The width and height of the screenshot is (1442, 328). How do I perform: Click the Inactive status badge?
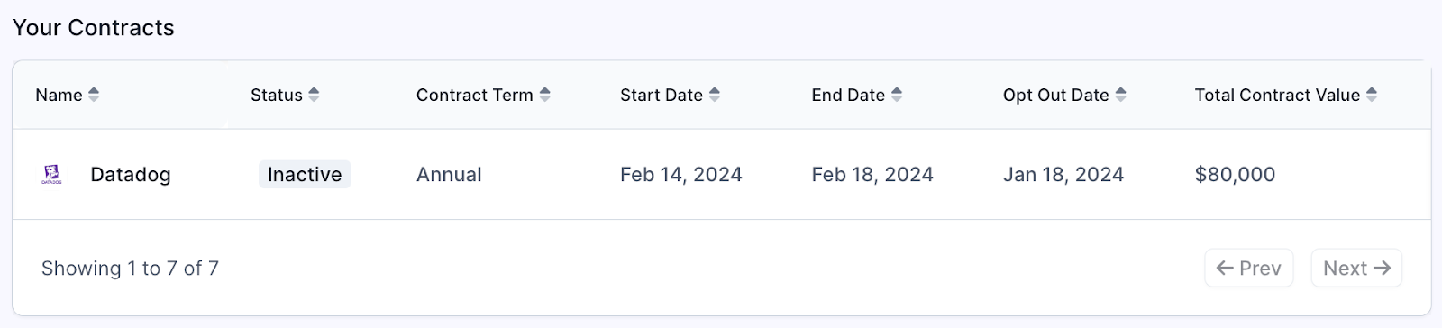pos(305,175)
